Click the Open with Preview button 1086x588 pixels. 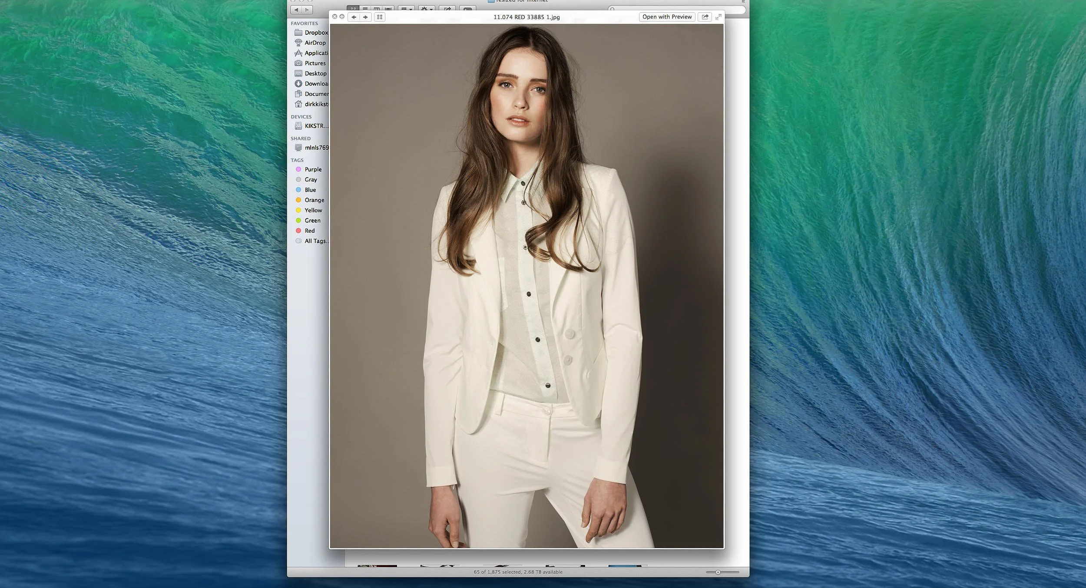pyautogui.click(x=666, y=17)
